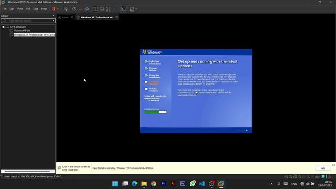Open the Edit menu
336x189 pixels.
pyautogui.click(x=12, y=9)
